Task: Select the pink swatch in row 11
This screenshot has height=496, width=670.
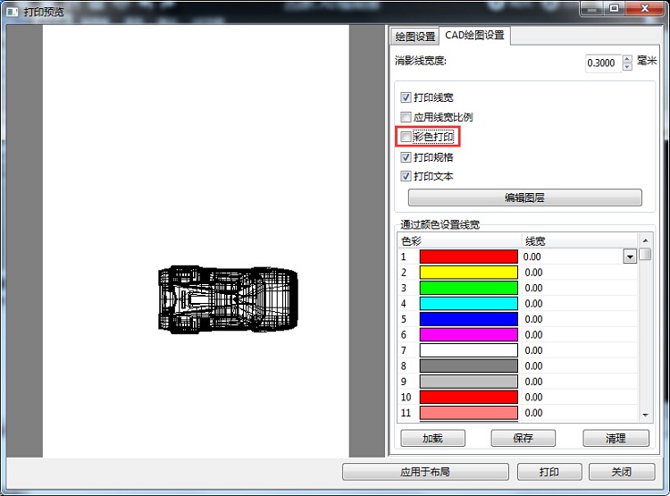Action: click(x=469, y=413)
